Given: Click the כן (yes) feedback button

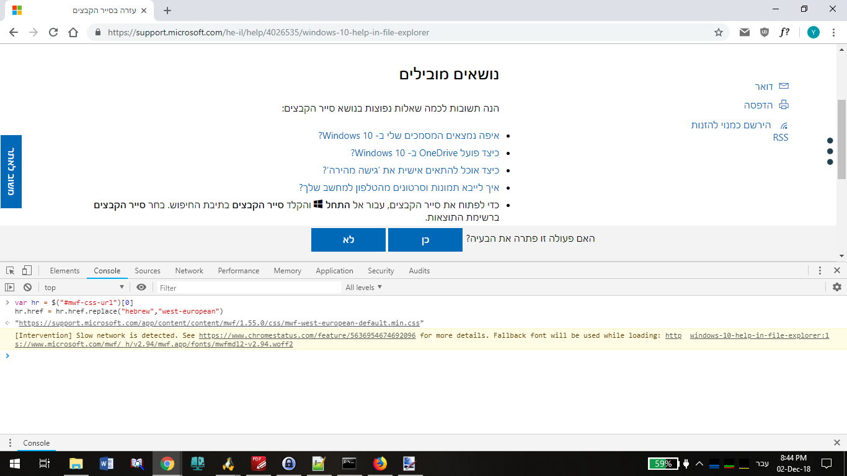Looking at the screenshot, I should (425, 240).
